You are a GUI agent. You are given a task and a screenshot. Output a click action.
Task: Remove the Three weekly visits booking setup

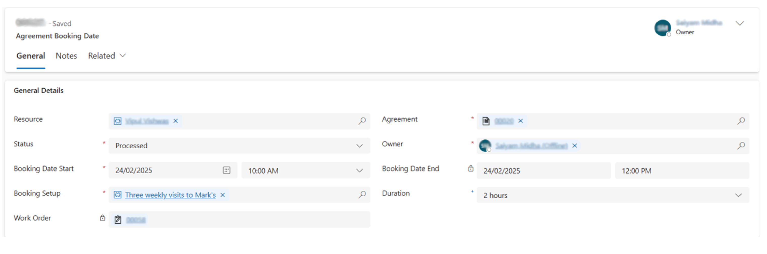tap(223, 195)
